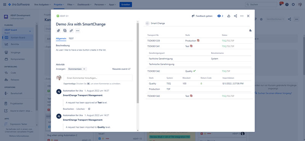Screen dimensions: 305x141
Task: Click the Return Code value 0
Action: tap(201, 84)
